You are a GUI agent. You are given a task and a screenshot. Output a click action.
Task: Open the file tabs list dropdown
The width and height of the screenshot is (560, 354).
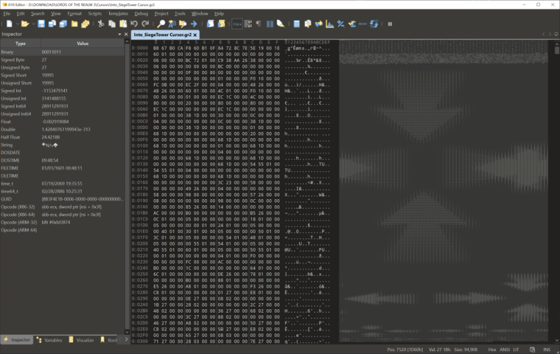(x=556, y=34)
